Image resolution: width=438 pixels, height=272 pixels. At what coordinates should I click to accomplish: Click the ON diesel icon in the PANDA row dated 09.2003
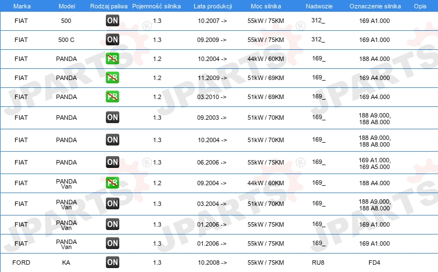(x=112, y=117)
